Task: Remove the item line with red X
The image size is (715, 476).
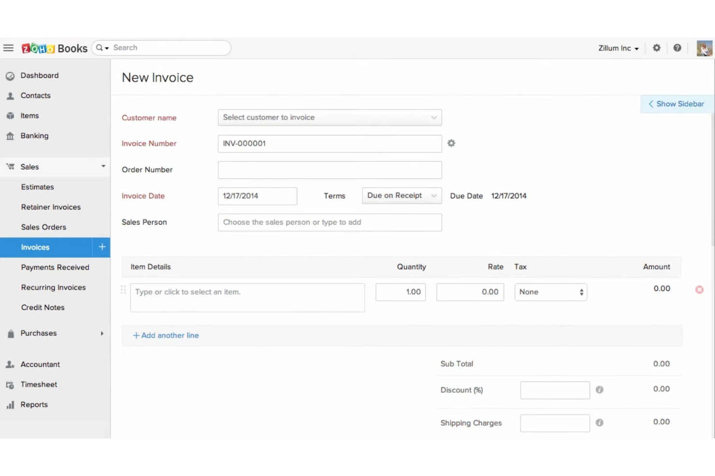Action: coord(699,290)
